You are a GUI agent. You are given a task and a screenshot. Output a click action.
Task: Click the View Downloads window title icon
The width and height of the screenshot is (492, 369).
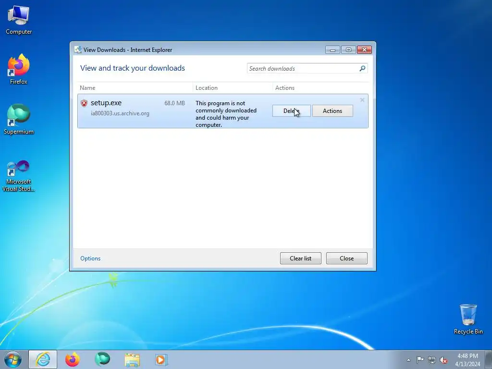(78, 49)
